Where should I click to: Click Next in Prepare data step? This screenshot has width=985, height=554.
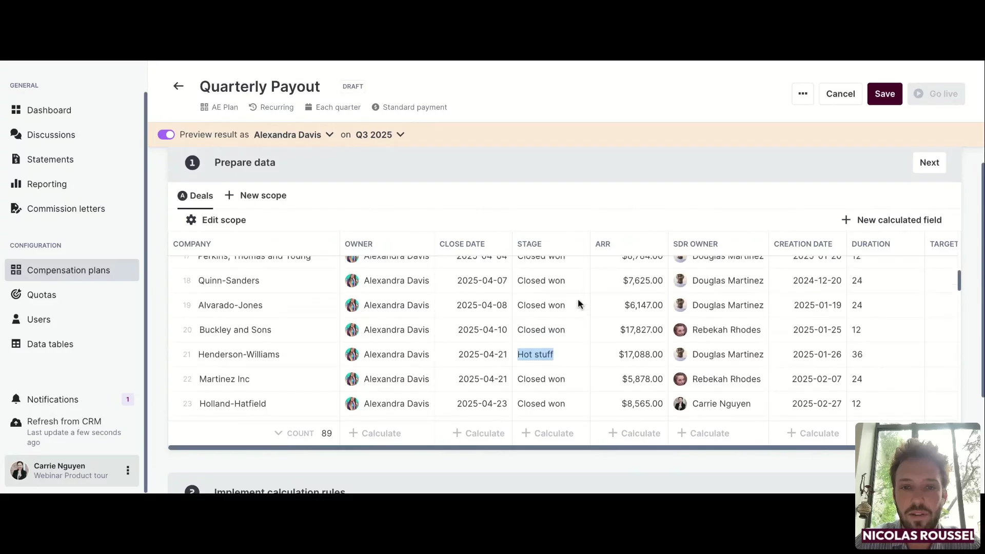[x=929, y=163]
